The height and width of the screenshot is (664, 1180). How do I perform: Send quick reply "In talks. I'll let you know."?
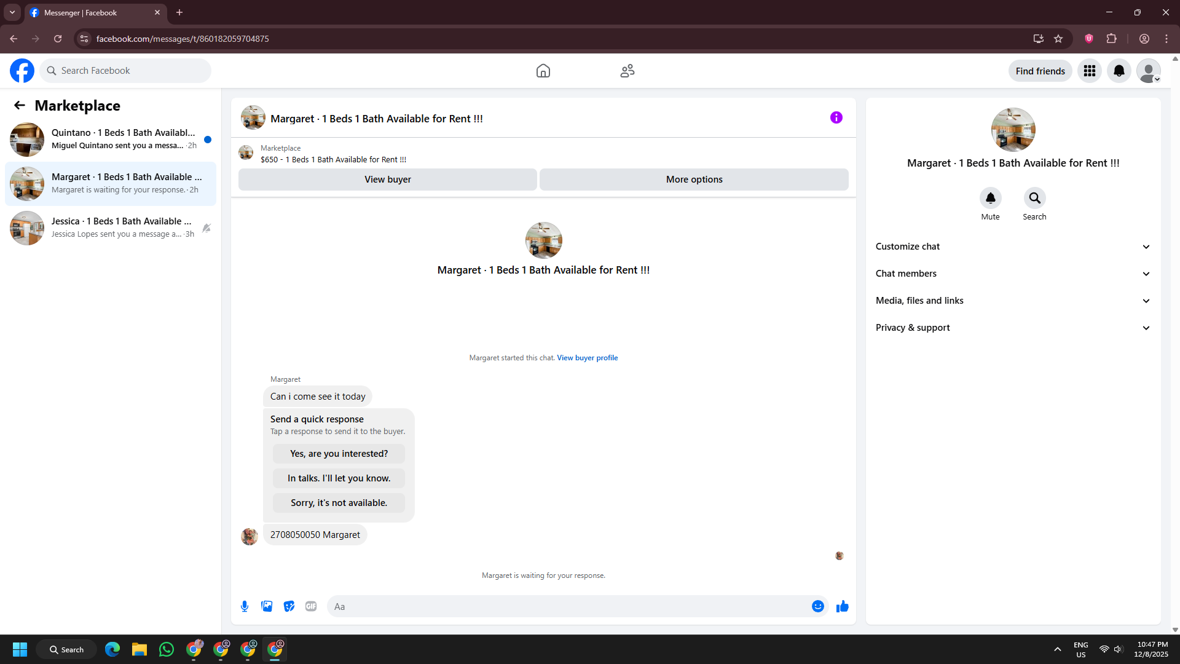pos(339,478)
